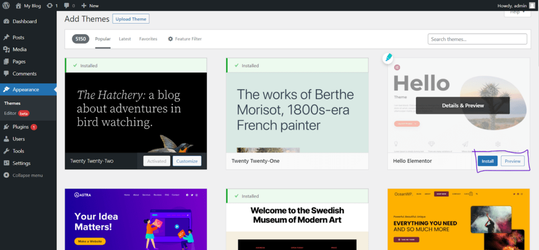Click the Hello Elementor theme name

(412, 161)
